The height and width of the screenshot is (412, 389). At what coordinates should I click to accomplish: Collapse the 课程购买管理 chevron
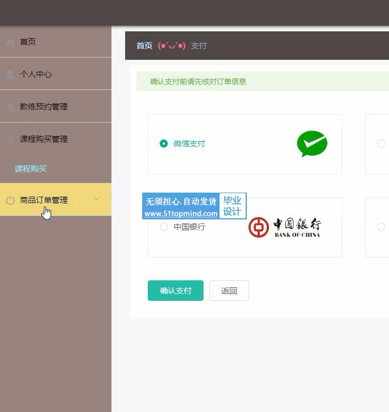tap(97, 138)
